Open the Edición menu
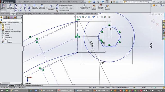 tap(27, 2)
